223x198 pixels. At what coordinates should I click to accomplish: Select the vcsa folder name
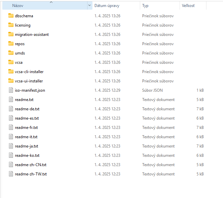click(x=19, y=62)
